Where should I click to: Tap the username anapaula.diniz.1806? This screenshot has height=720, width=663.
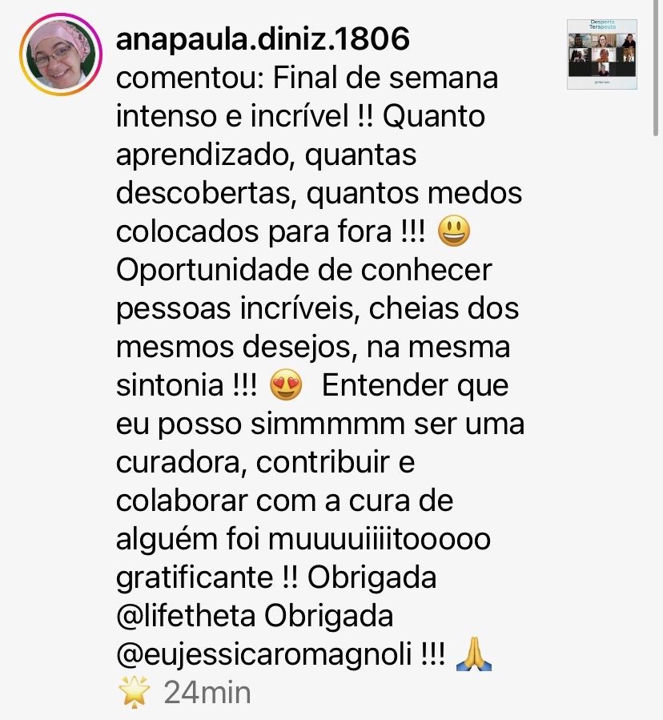click(x=263, y=38)
